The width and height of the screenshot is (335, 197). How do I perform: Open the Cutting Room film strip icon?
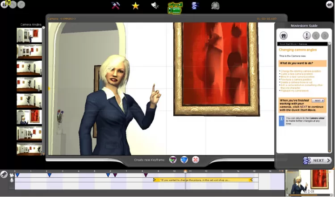[x=195, y=5]
